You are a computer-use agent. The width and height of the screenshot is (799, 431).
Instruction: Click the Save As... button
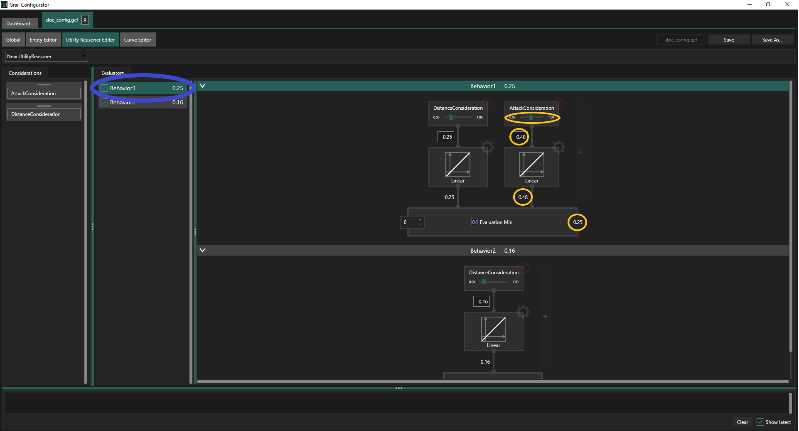772,40
